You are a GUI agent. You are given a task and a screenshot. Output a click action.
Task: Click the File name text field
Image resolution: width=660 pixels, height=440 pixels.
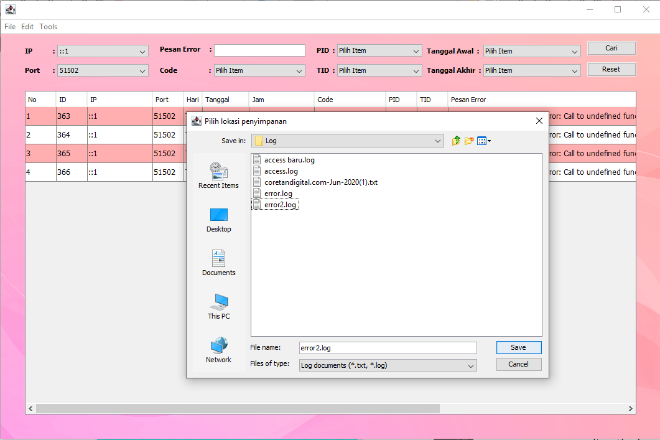[x=387, y=348]
